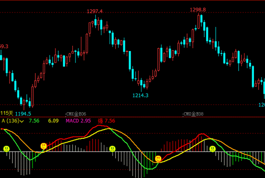This screenshot has height=178, width=265.
Task: Click the candlestick at the 1298.8 peak
Action: point(199,21)
